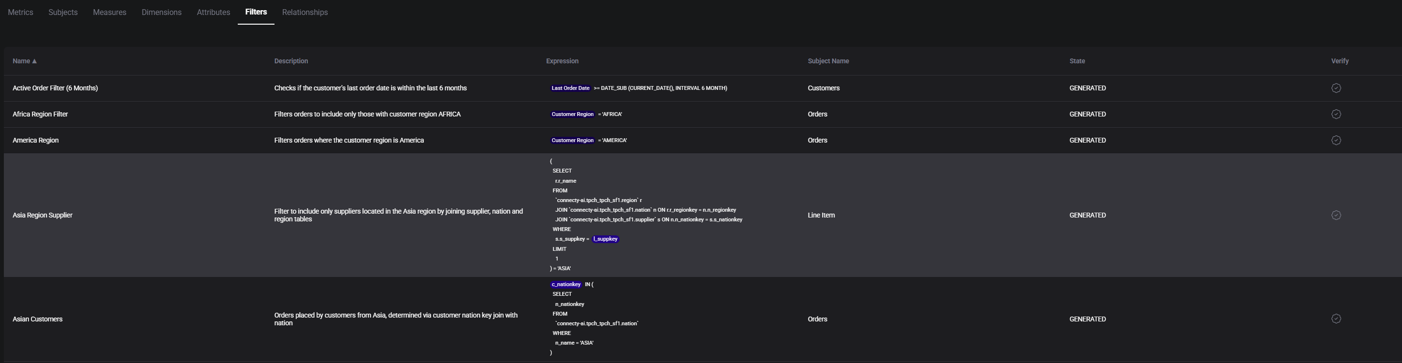Click the l_suppkey tag in expression
This screenshot has width=1402, height=363.
pos(605,239)
